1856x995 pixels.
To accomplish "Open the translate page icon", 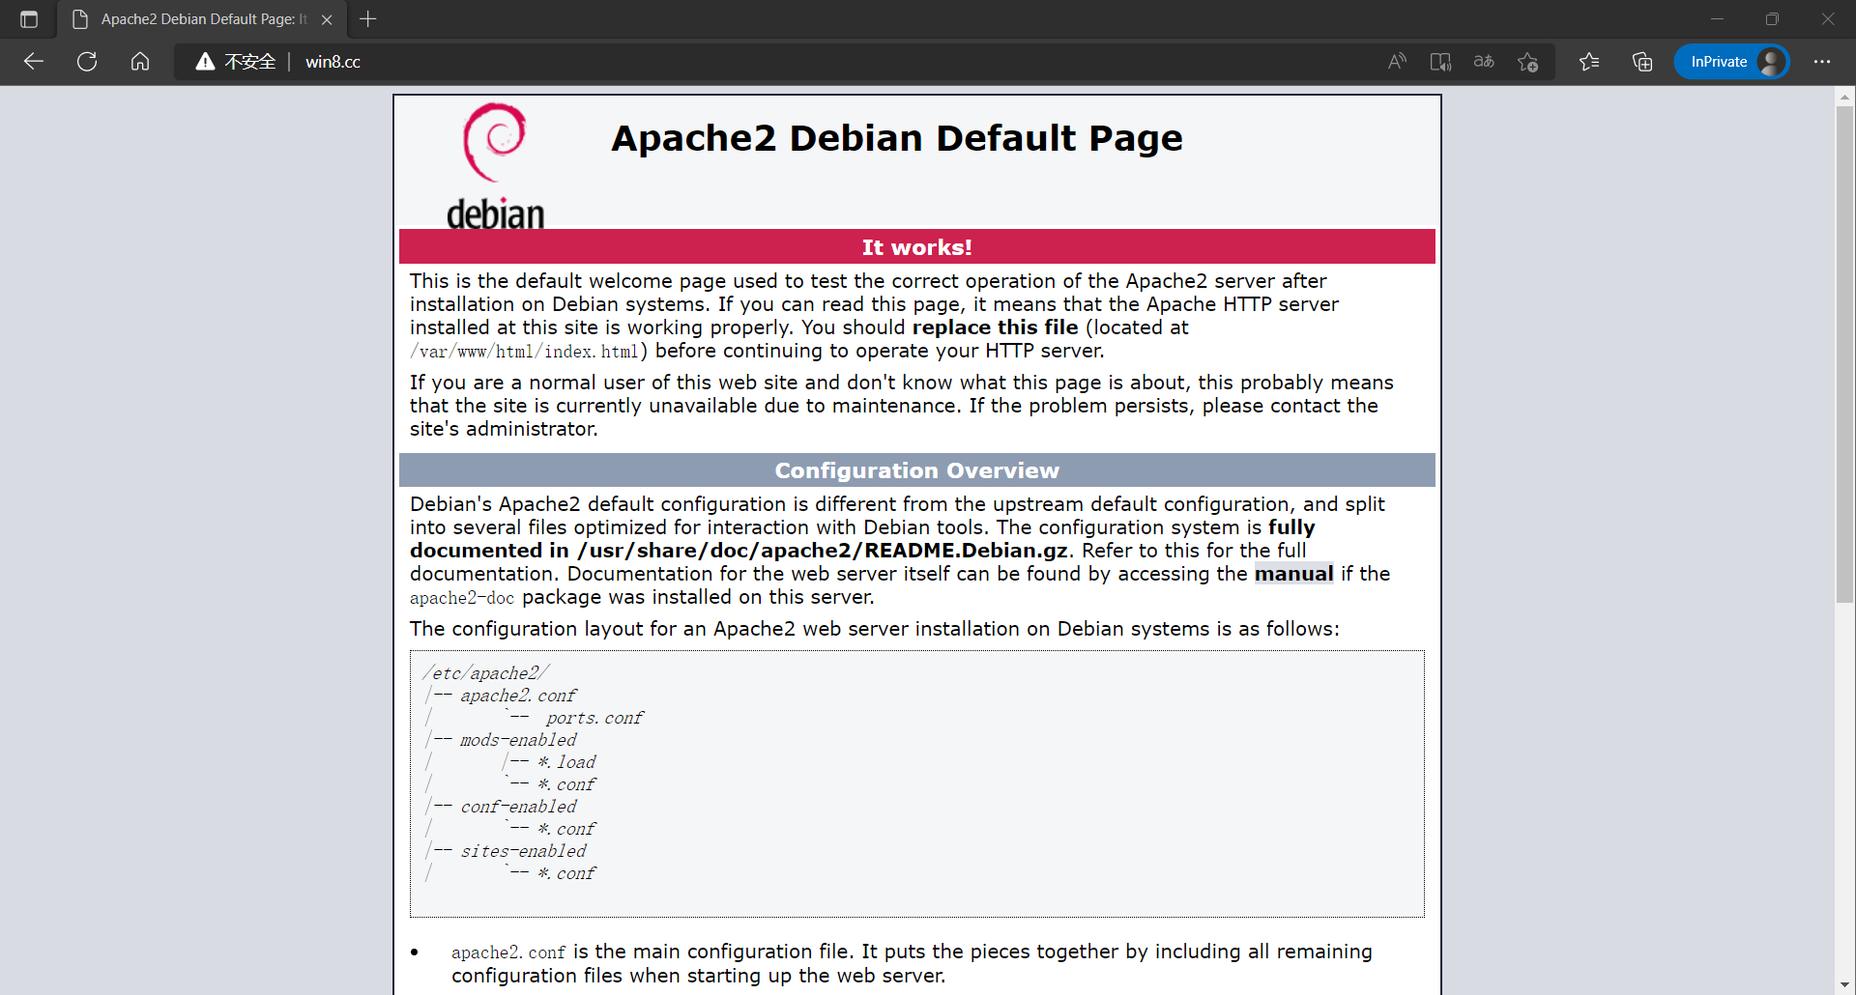I will [x=1484, y=62].
